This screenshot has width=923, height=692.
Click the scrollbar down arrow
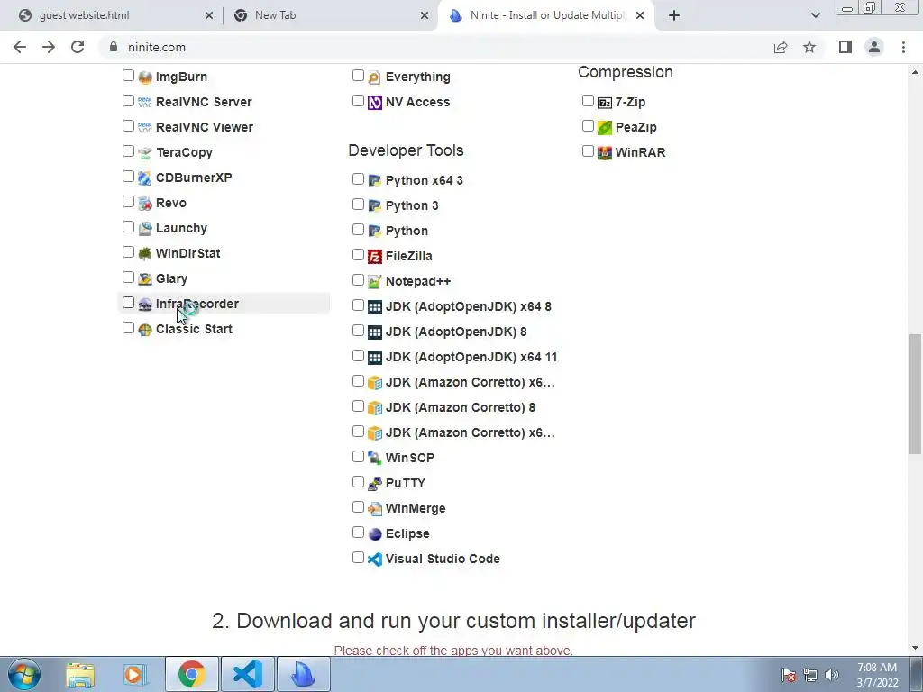(915, 648)
